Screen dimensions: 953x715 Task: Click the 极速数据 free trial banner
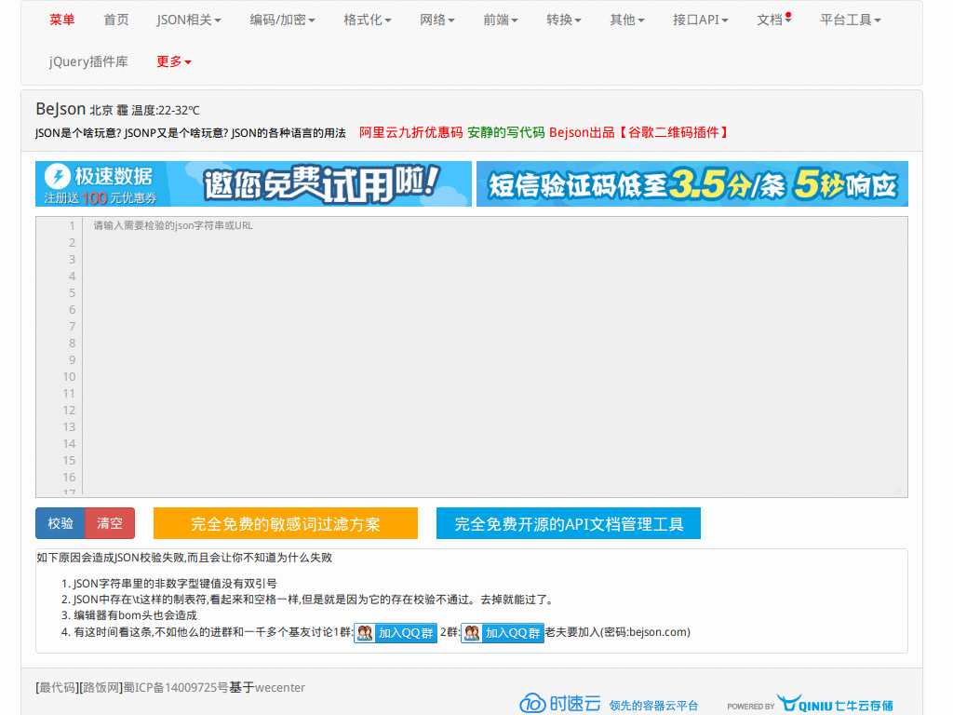click(253, 183)
